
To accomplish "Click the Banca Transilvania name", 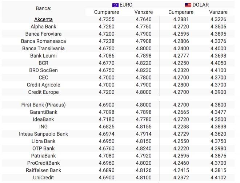I will [x=43, y=48].
